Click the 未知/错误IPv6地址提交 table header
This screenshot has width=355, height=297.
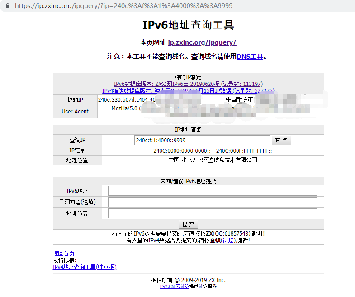point(188,181)
